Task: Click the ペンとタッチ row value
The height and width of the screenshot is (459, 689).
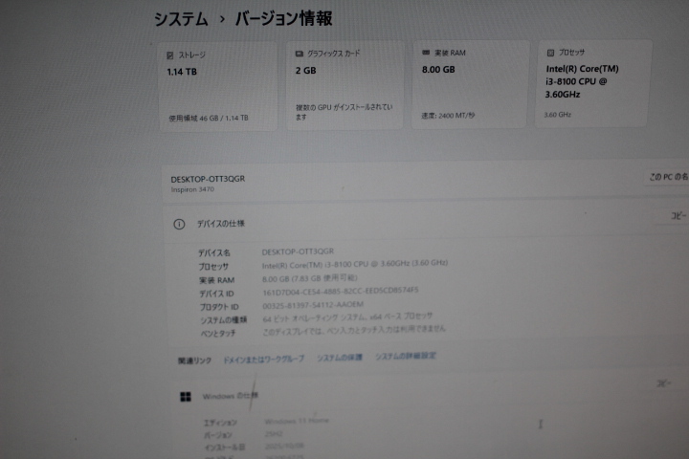Action: click(x=354, y=330)
